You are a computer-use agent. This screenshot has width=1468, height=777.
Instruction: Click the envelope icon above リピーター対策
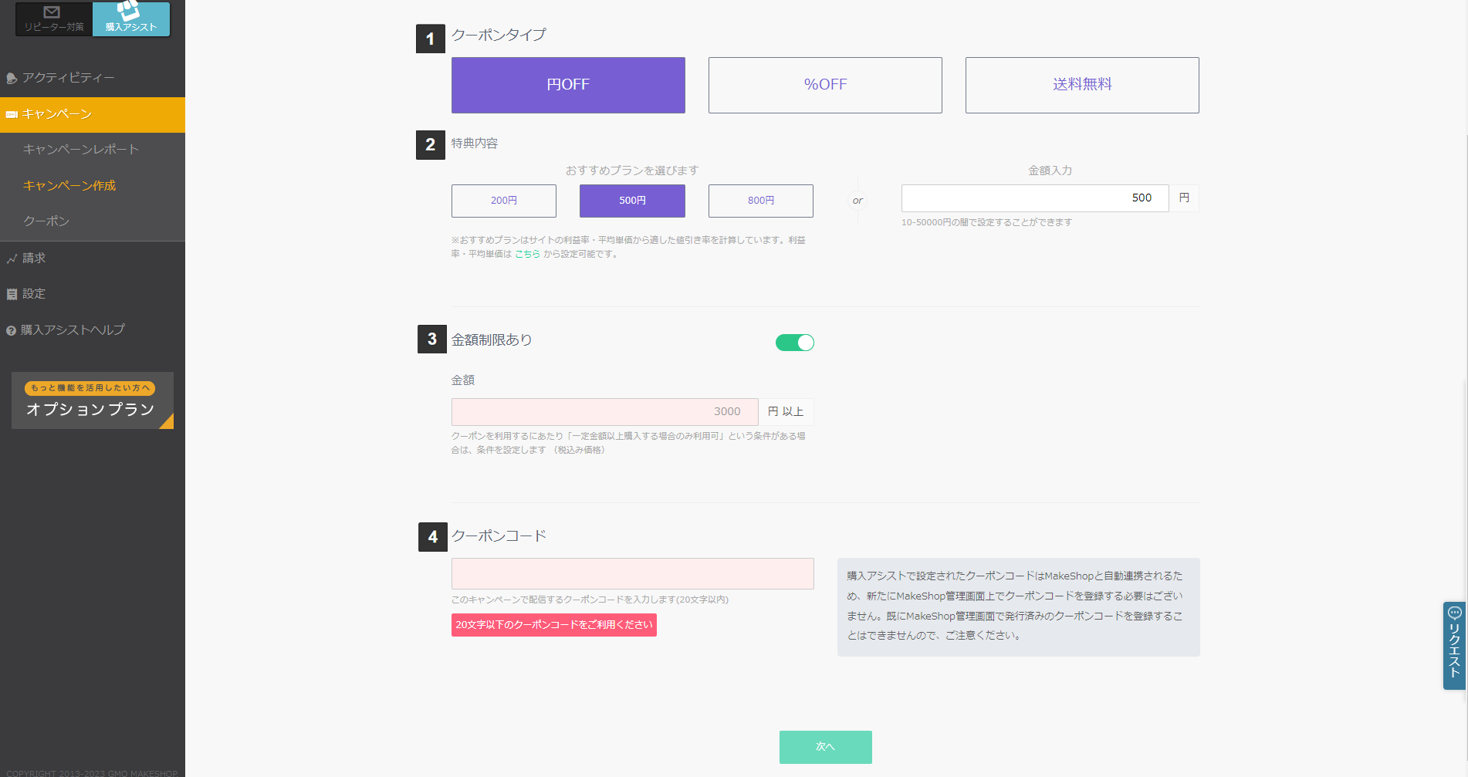coord(52,12)
